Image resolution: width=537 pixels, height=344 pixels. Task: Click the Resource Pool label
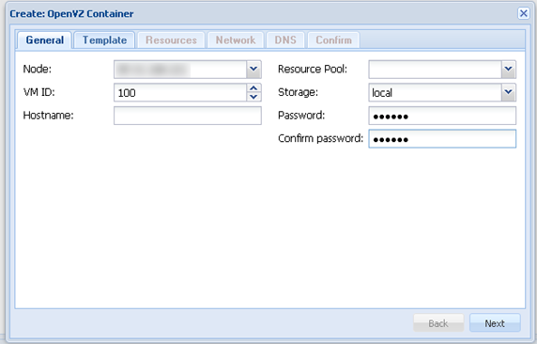[313, 69]
